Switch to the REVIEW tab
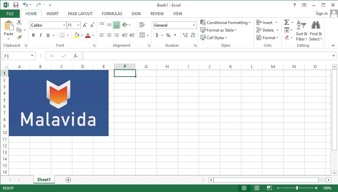Image resolution: width=338 pixels, height=192 pixels. click(157, 13)
